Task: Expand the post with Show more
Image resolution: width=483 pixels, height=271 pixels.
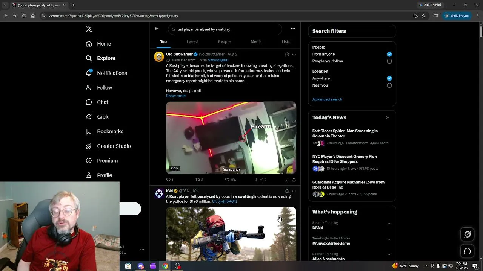Action: 176,96
